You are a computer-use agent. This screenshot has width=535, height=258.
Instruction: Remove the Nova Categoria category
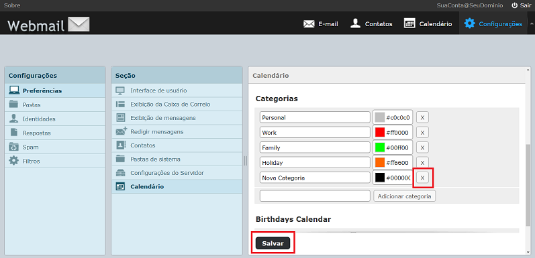coord(422,178)
